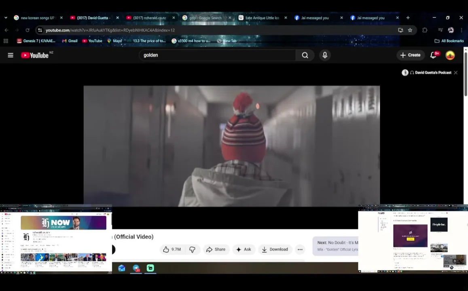
Task: Switch to nzherald.co.nz tab
Action: point(150,18)
